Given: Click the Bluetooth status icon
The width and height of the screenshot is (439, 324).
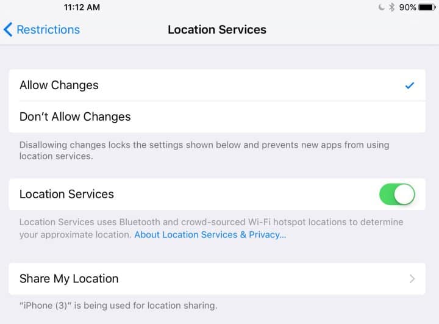Looking at the screenshot, I should pyautogui.click(x=392, y=7).
